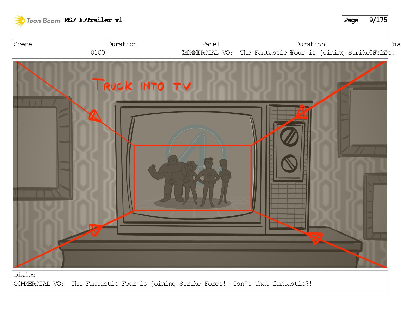Click the 'Page 9/175' indicator box

click(x=365, y=20)
